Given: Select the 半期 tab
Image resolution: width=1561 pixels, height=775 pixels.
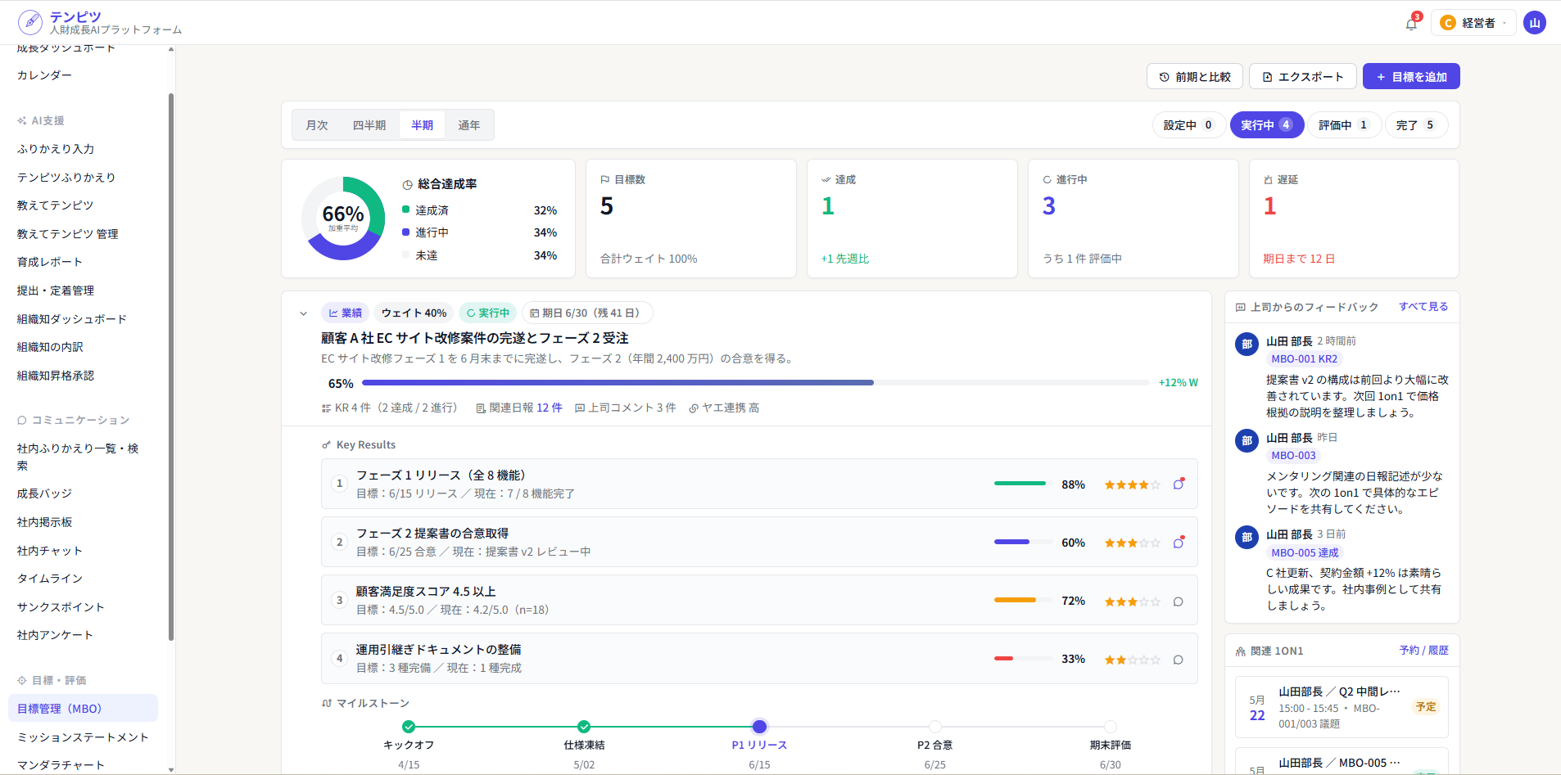Looking at the screenshot, I should tap(423, 125).
